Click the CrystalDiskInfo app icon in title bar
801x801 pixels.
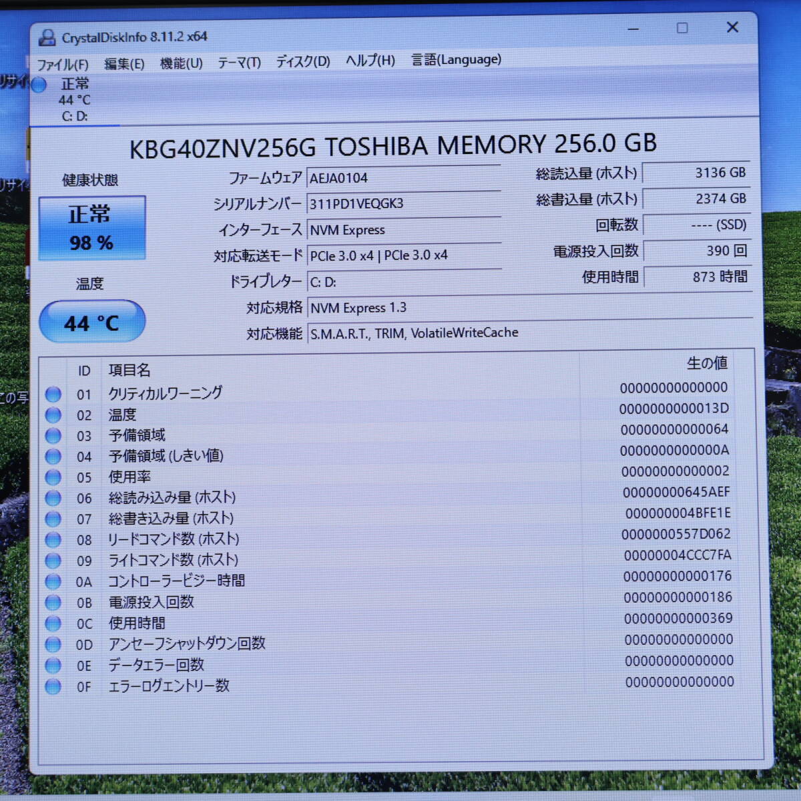[47, 37]
